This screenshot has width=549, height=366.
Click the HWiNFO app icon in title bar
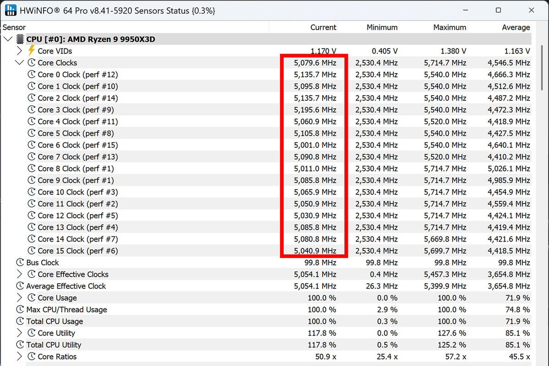(x=10, y=10)
